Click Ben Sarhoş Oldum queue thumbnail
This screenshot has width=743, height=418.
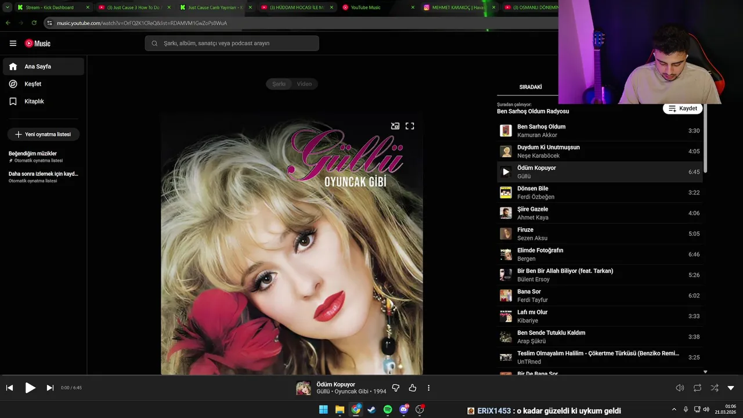click(x=506, y=131)
